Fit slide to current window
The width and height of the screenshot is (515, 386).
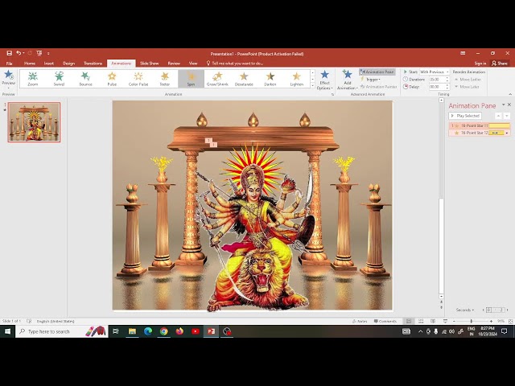(x=510, y=321)
